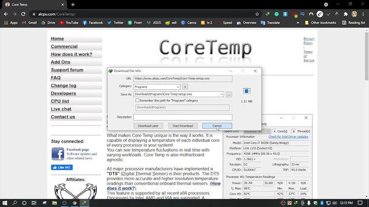Open the Twitter bookmark
369x207 pixels.
[115, 23]
